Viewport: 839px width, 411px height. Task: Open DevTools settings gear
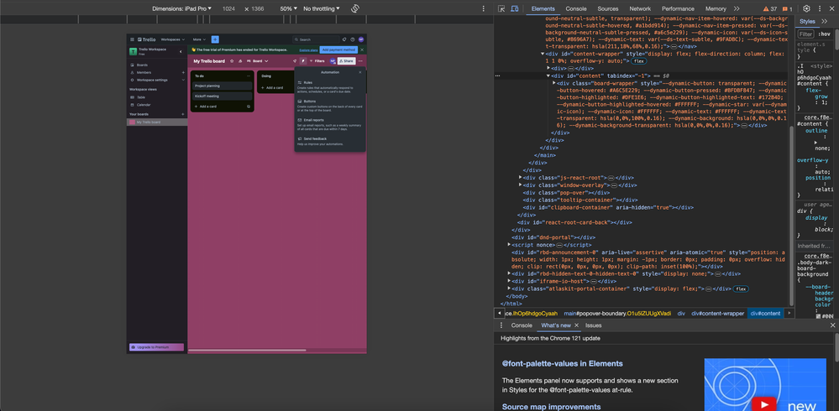click(806, 8)
